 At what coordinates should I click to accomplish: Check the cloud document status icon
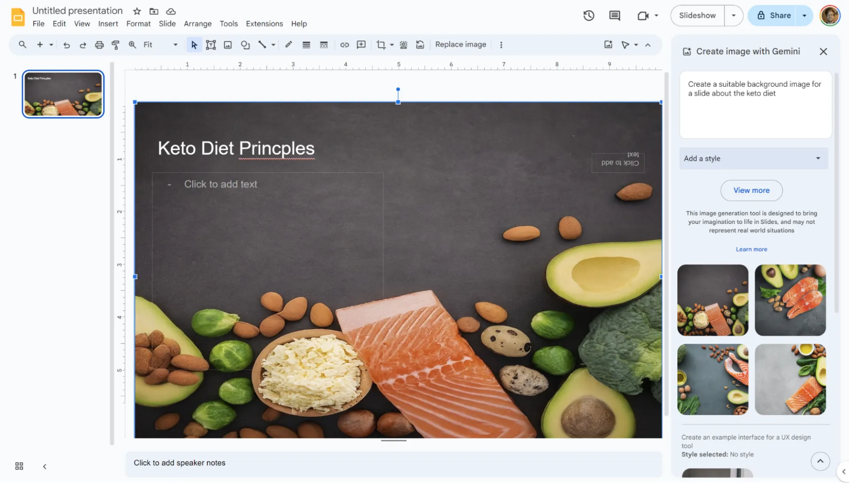(171, 11)
